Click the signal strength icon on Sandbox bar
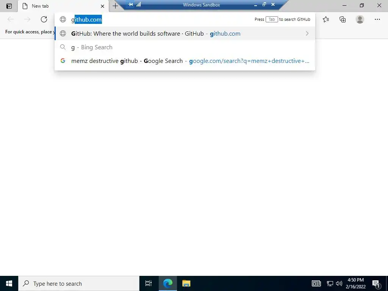Image resolution: width=388 pixels, height=291 pixels. [139, 5]
